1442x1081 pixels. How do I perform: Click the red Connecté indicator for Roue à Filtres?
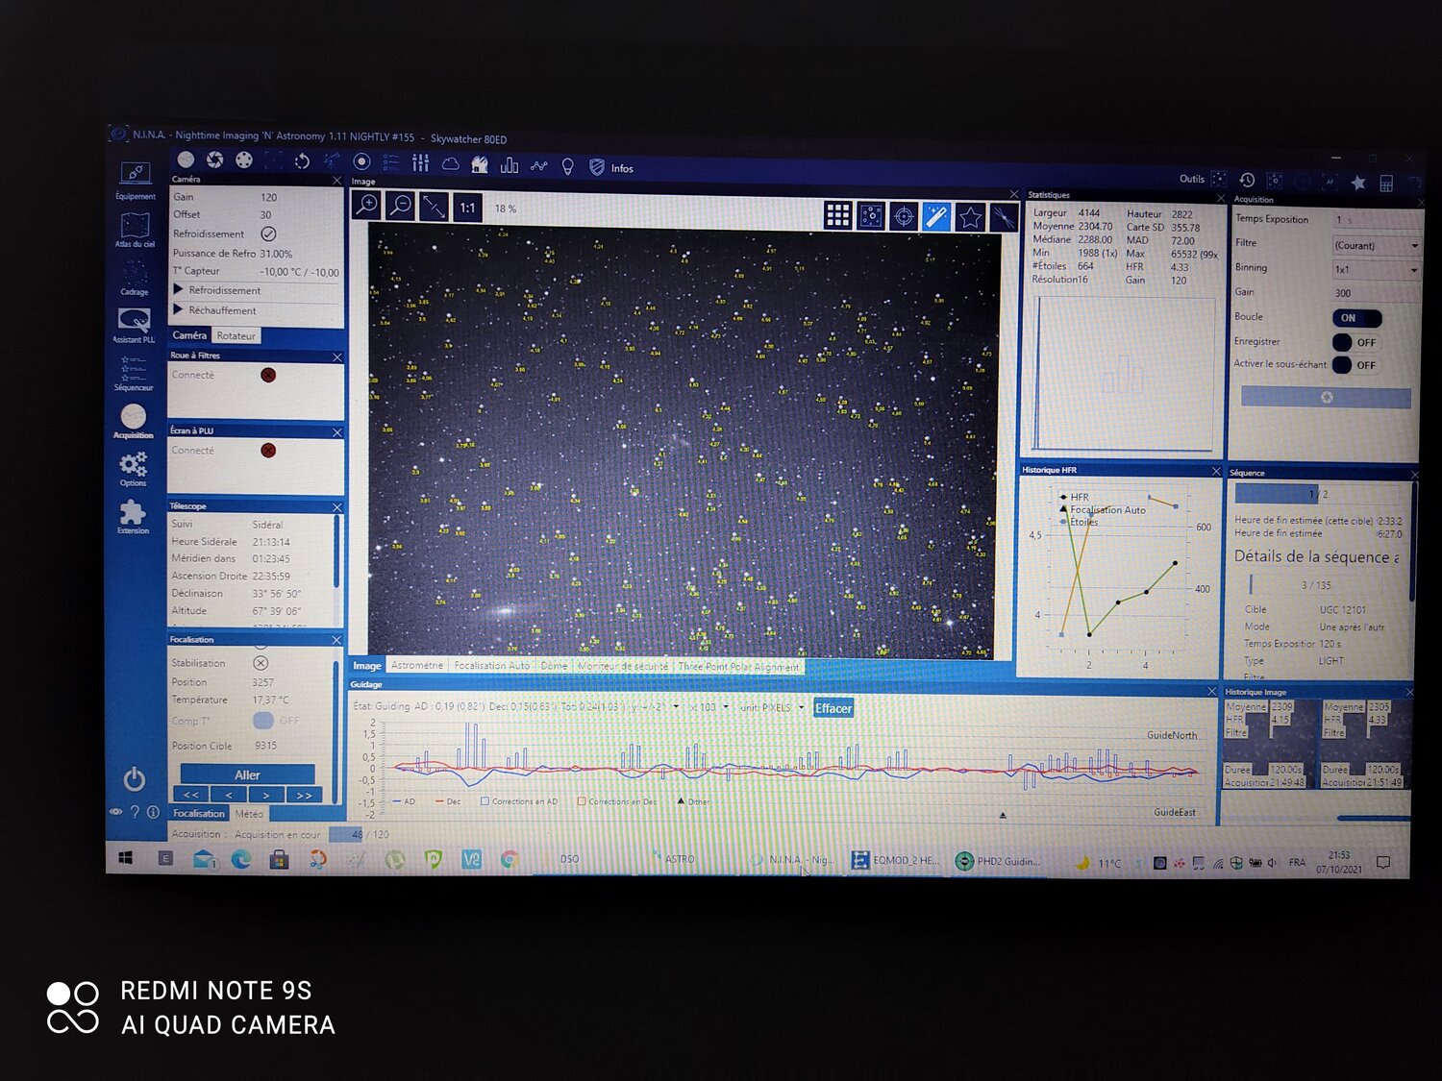(x=268, y=375)
